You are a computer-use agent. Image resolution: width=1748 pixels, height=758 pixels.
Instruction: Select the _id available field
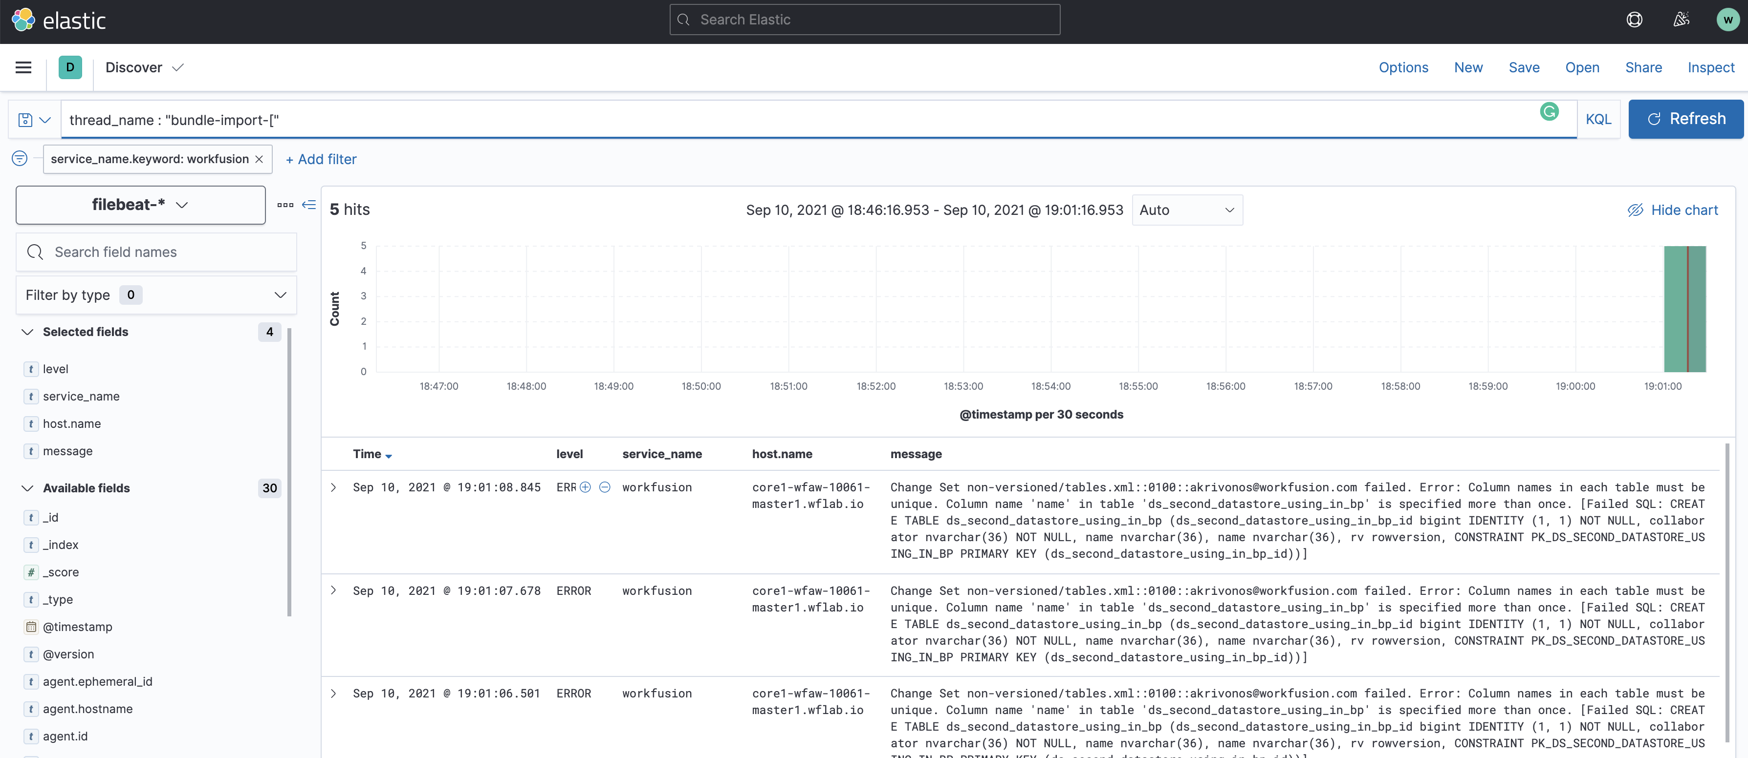(x=51, y=517)
